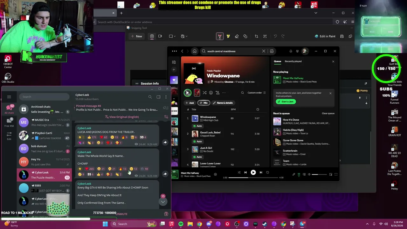407x229 pixels.
Task: Switch Snipping Tool to video record mode
Action: pos(160,36)
